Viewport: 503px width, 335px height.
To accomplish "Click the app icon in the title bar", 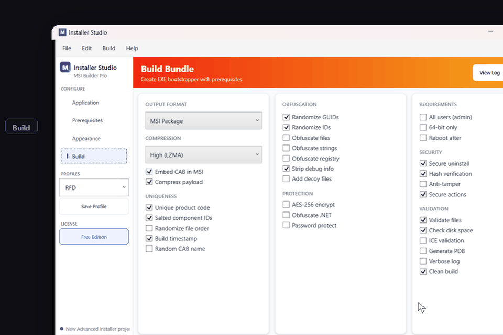I will click(x=62, y=32).
